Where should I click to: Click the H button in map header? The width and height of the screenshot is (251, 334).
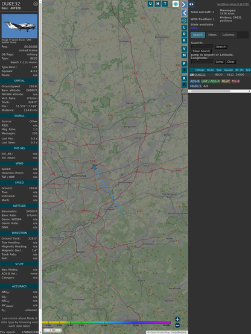point(158,4)
